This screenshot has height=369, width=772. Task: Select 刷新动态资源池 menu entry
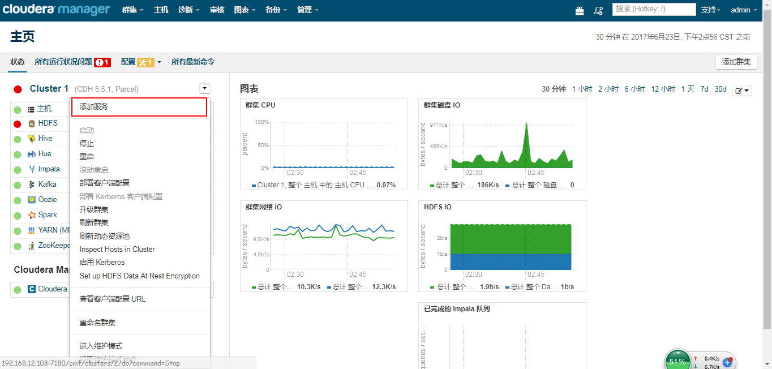tap(105, 236)
